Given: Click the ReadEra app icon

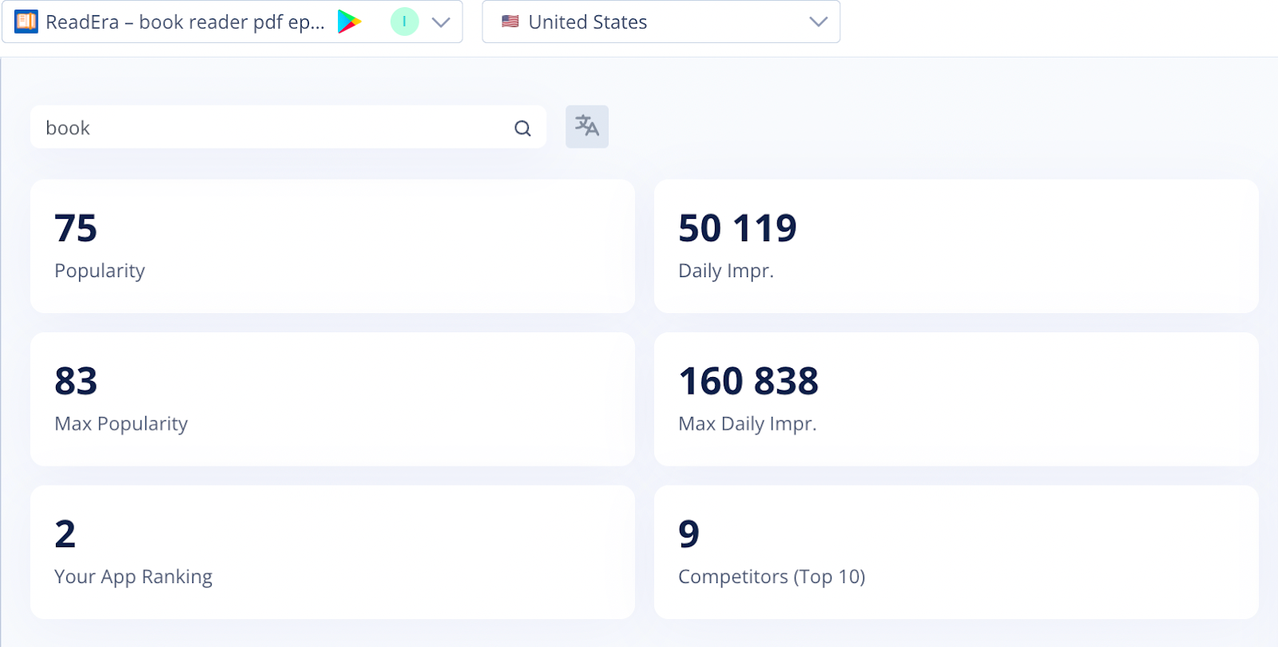Looking at the screenshot, I should point(26,22).
